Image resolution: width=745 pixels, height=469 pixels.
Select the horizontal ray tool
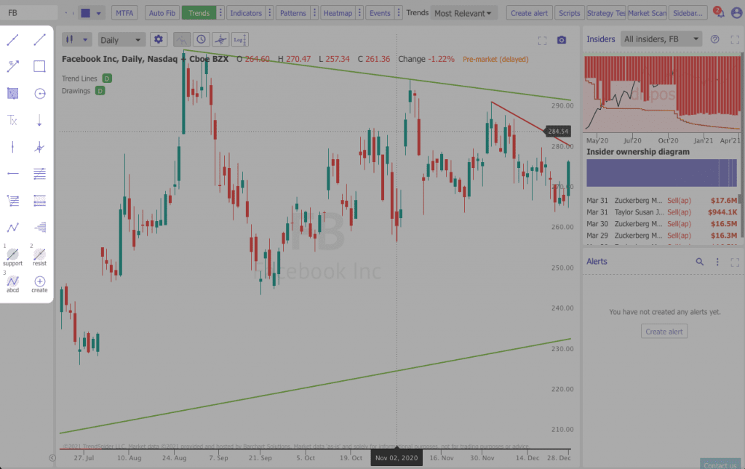click(13, 174)
